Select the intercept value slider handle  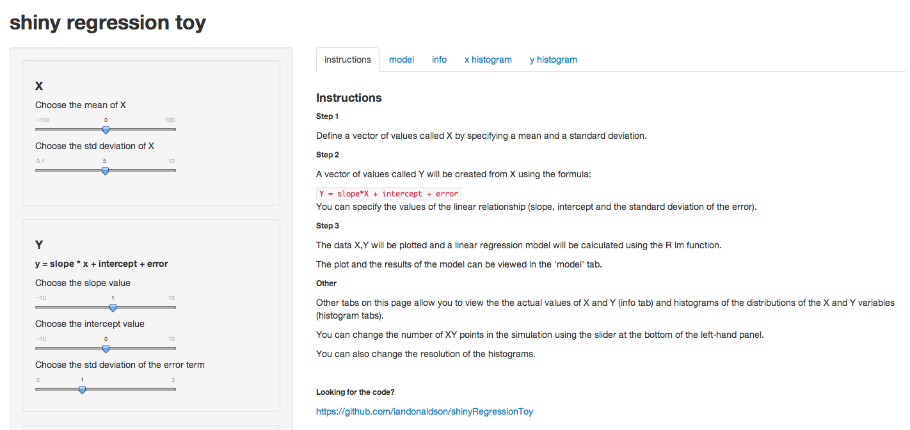click(x=106, y=349)
